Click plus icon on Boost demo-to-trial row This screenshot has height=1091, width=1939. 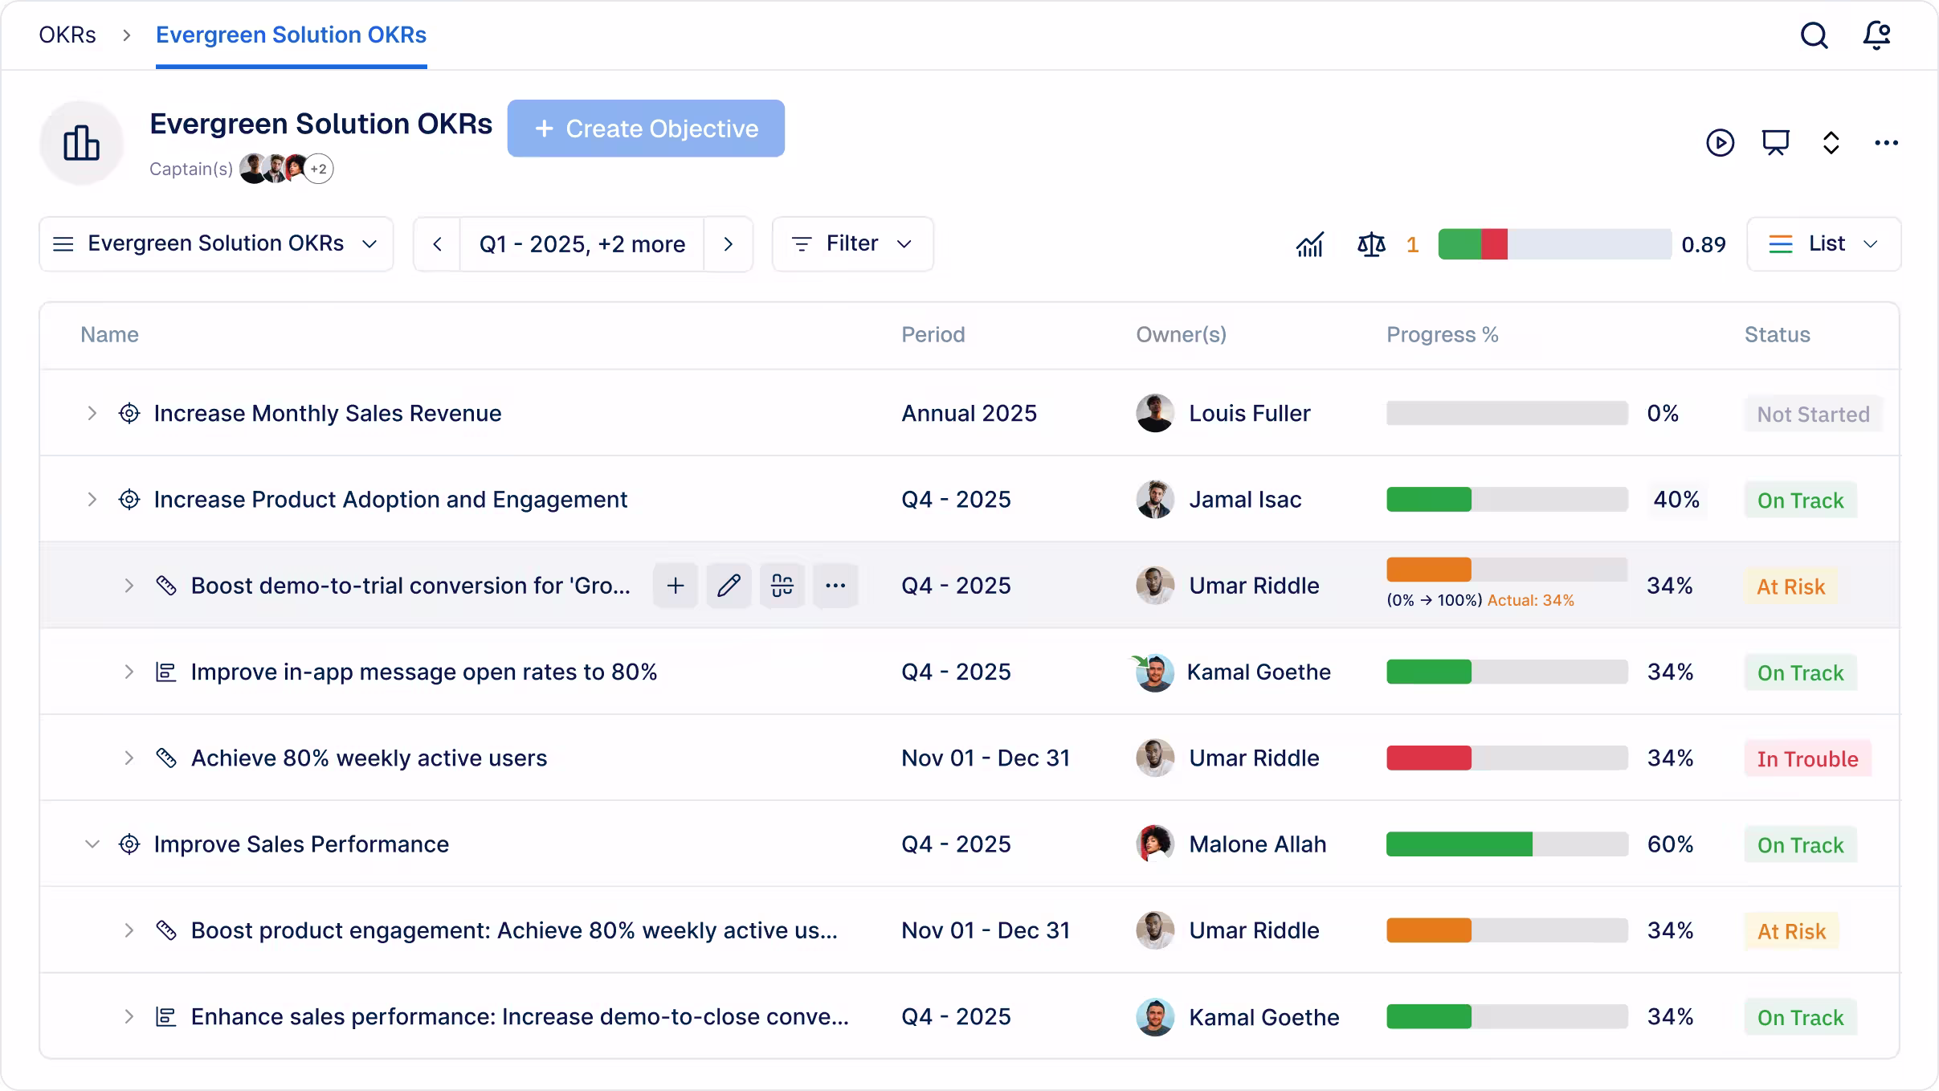676,586
